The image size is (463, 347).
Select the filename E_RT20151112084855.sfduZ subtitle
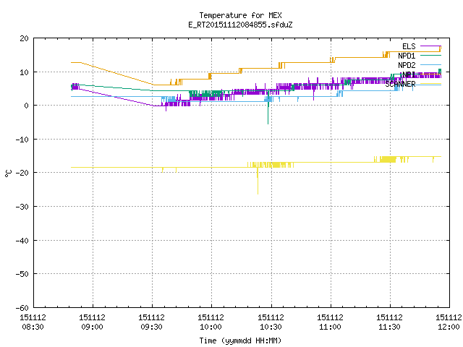click(240, 25)
